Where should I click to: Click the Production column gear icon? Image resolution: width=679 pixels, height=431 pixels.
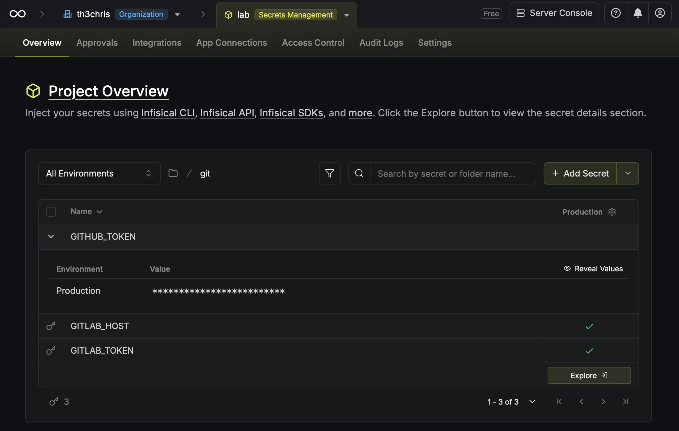click(612, 212)
